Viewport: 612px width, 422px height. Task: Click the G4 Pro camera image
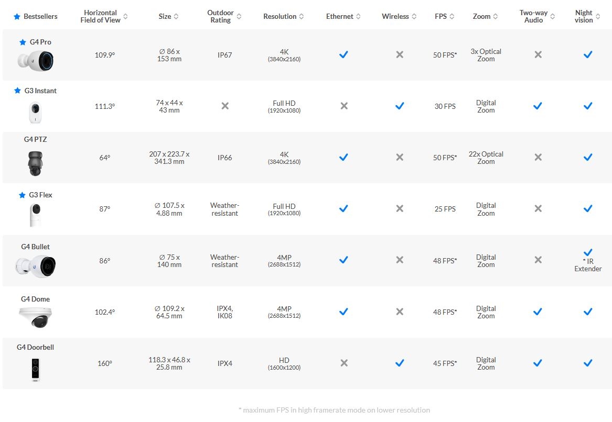coord(36,61)
